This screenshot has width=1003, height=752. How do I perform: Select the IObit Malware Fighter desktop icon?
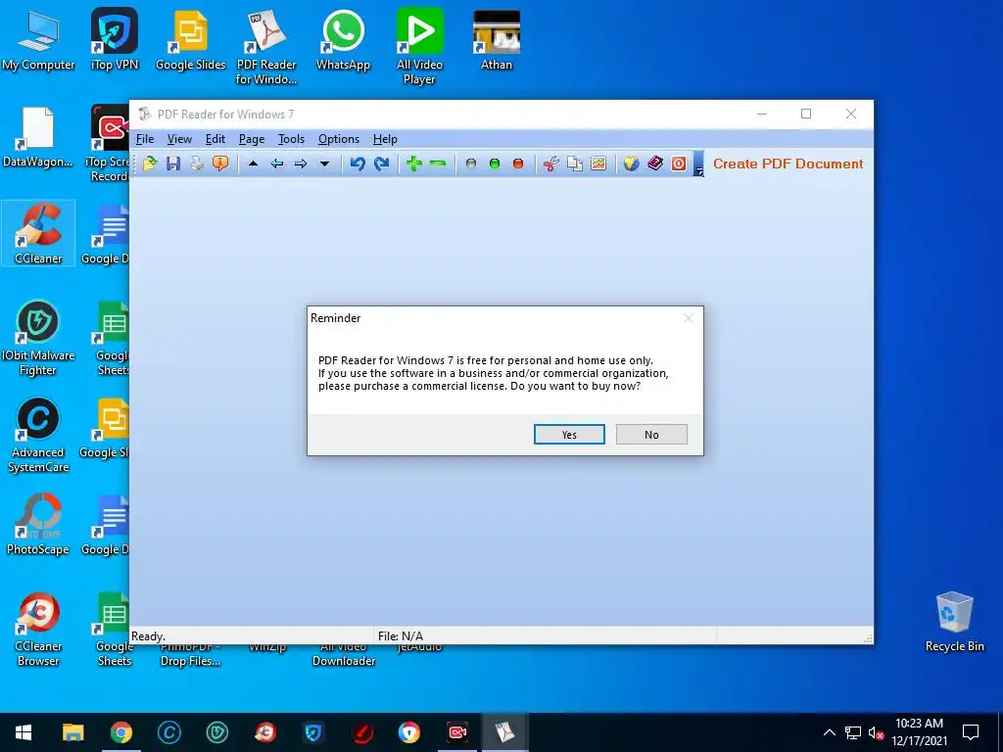[38, 338]
